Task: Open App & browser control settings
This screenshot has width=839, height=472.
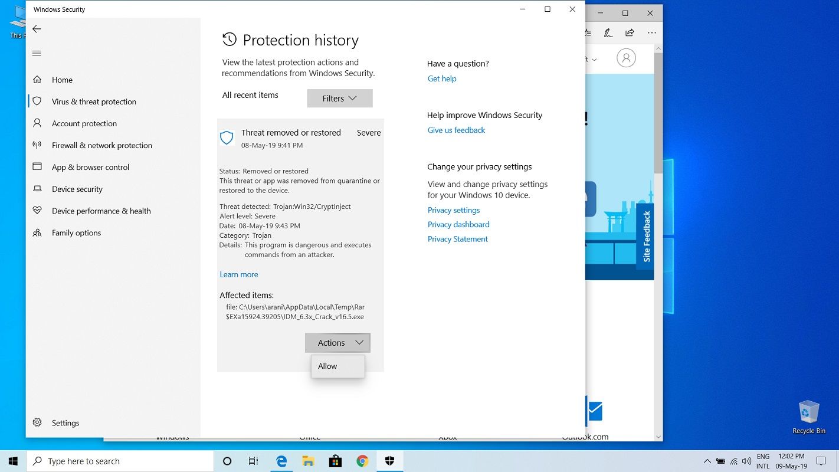Action: point(90,167)
